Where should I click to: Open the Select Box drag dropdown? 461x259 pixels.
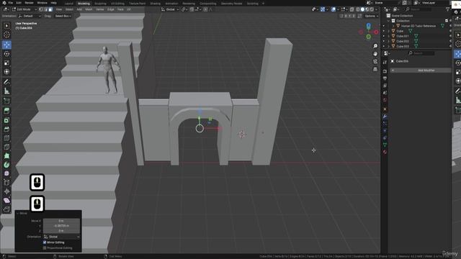(63, 16)
